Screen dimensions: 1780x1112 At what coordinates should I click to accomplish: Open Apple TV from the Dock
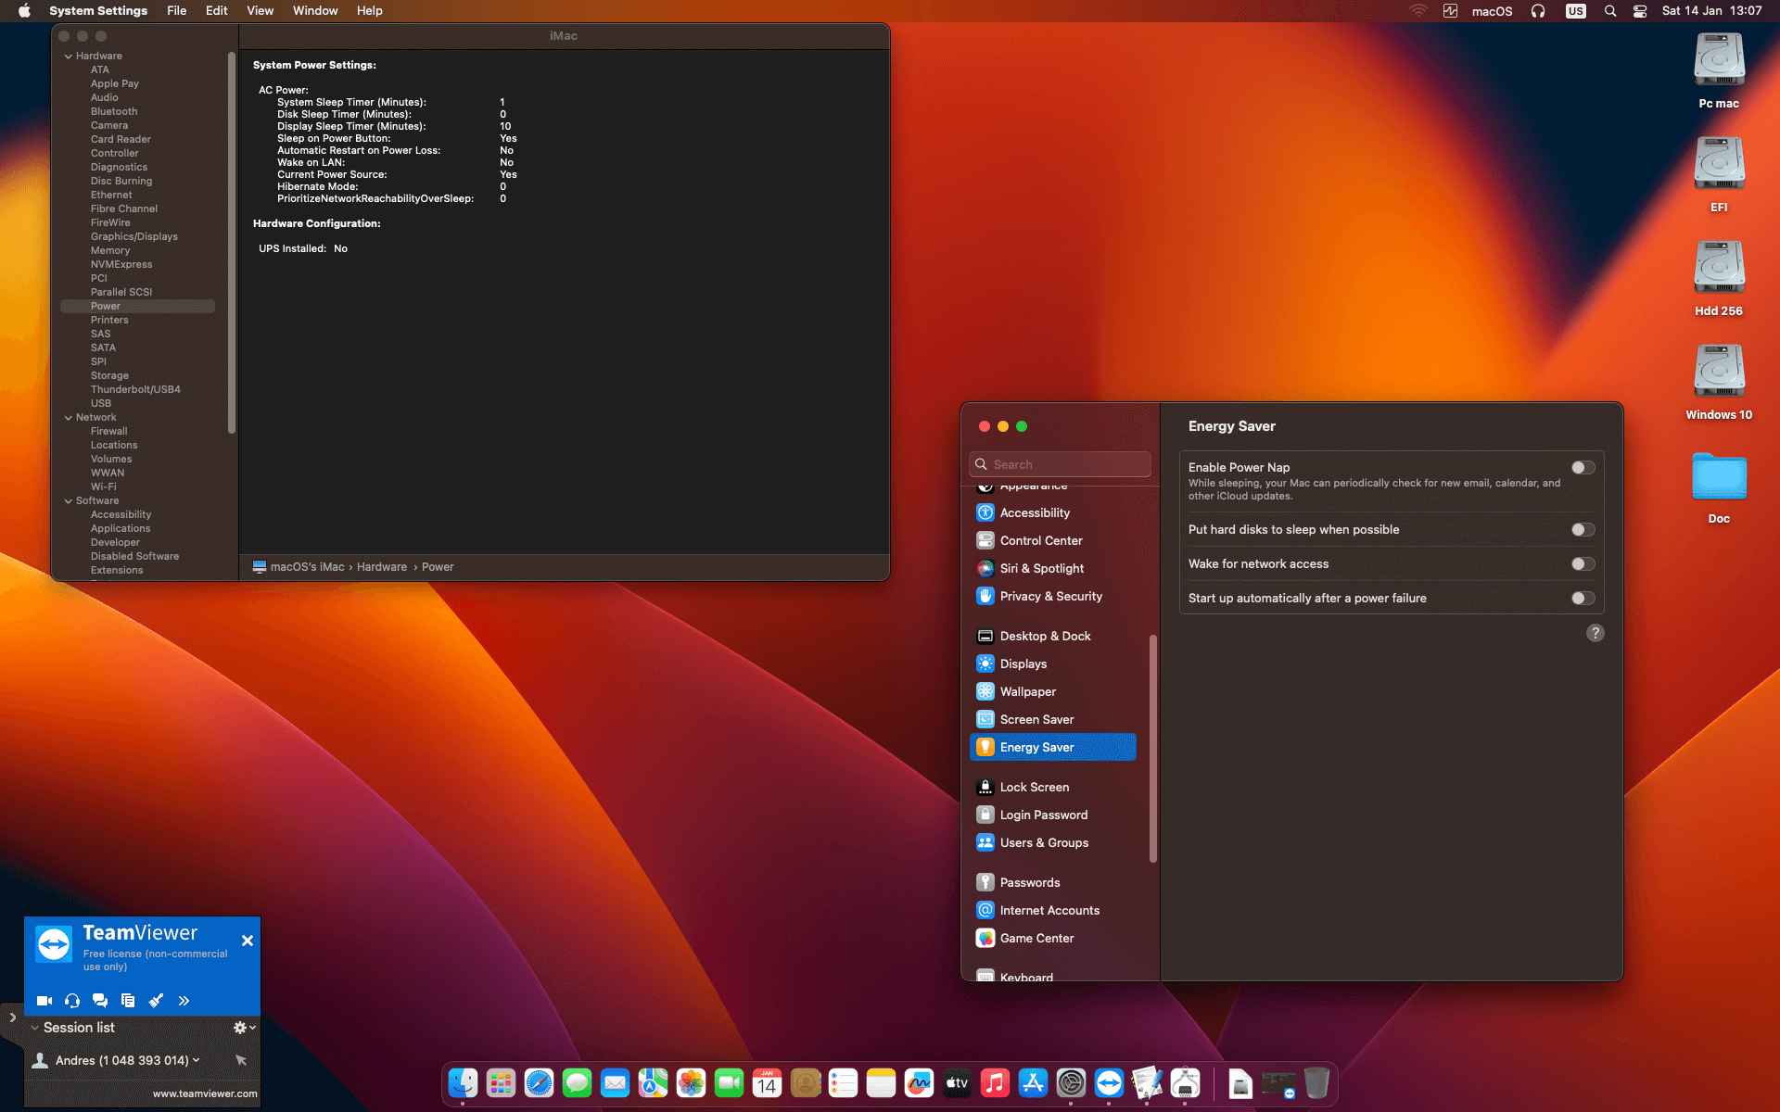coord(957,1082)
